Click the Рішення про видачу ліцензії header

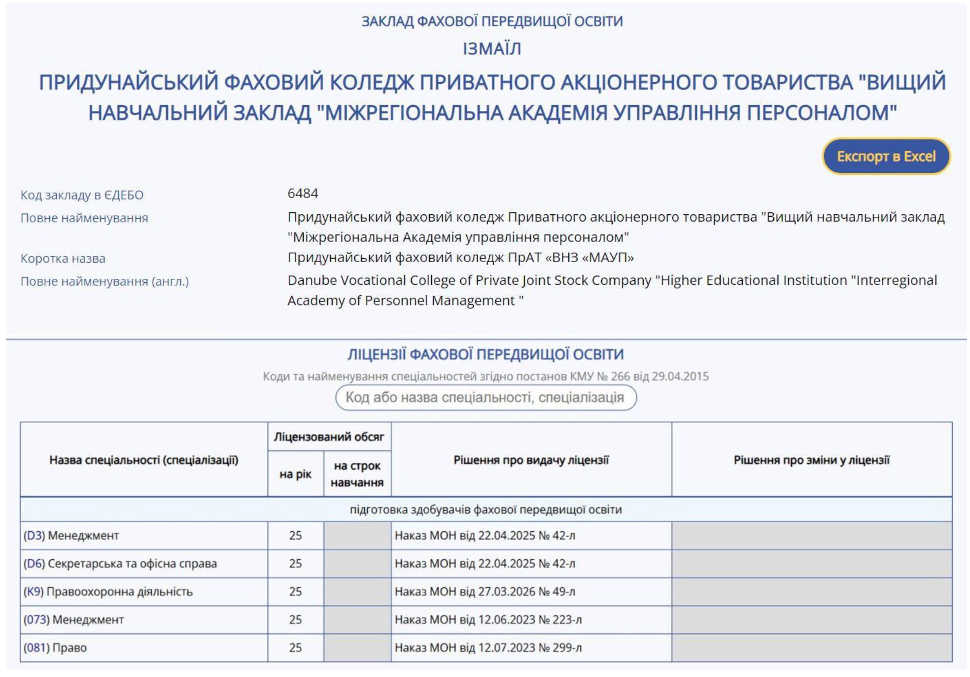pos(531,460)
